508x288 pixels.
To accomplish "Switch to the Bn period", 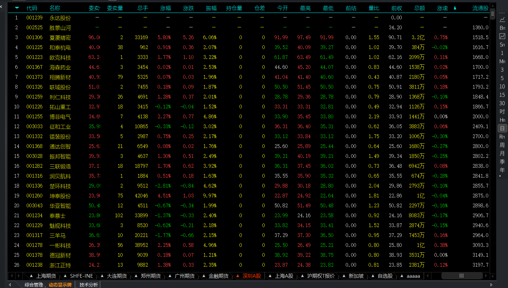I will pos(502,28).
